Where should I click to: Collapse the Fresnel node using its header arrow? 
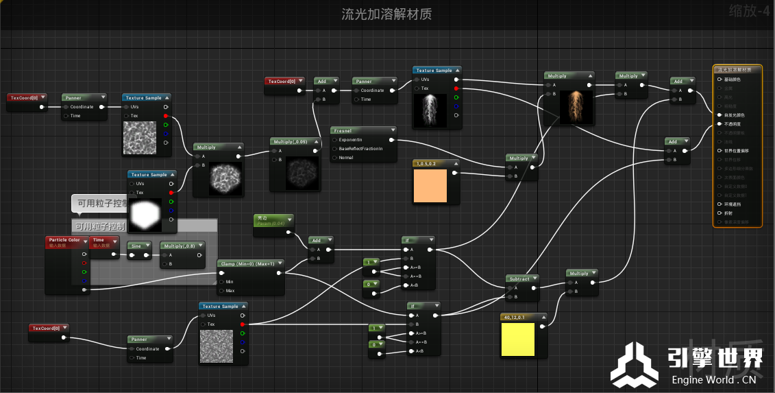tap(393, 130)
